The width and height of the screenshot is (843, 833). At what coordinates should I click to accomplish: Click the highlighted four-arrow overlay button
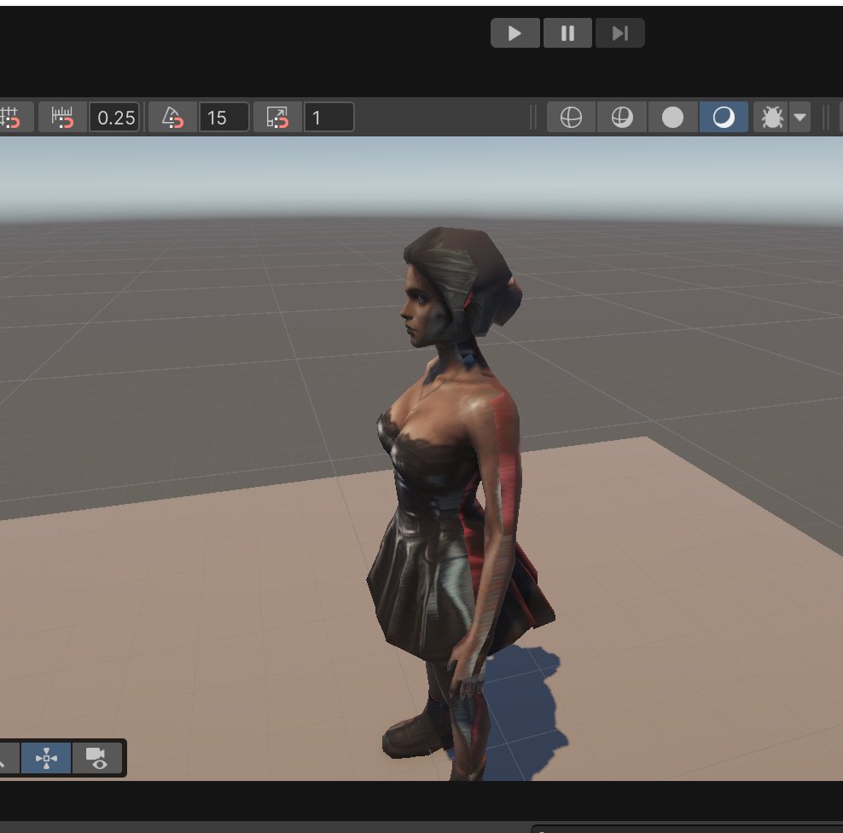tap(46, 758)
